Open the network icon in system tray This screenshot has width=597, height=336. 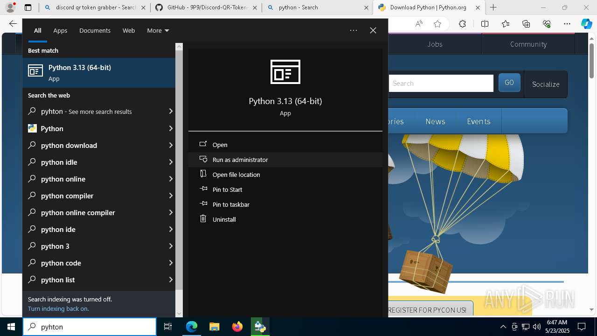(x=525, y=327)
